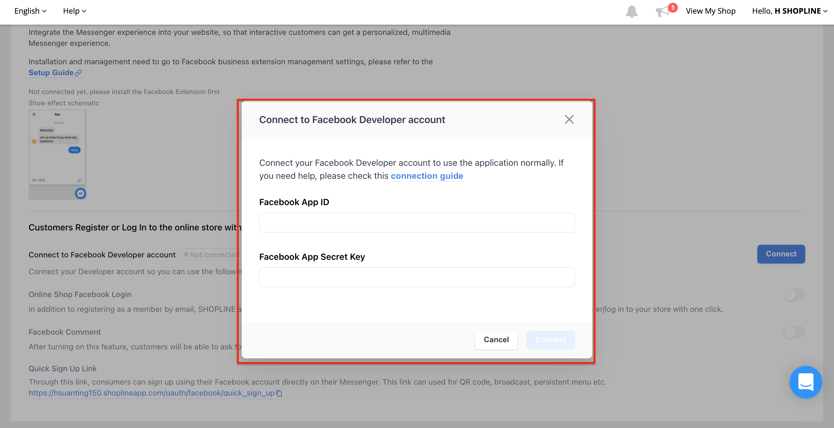The image size is (834, 428).
Task: Cancel the Facebook Developer connection dialog
Action: tap(496, 340)
